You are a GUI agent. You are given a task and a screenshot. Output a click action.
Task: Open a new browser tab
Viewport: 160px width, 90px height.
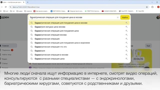[x=28, y=2]
